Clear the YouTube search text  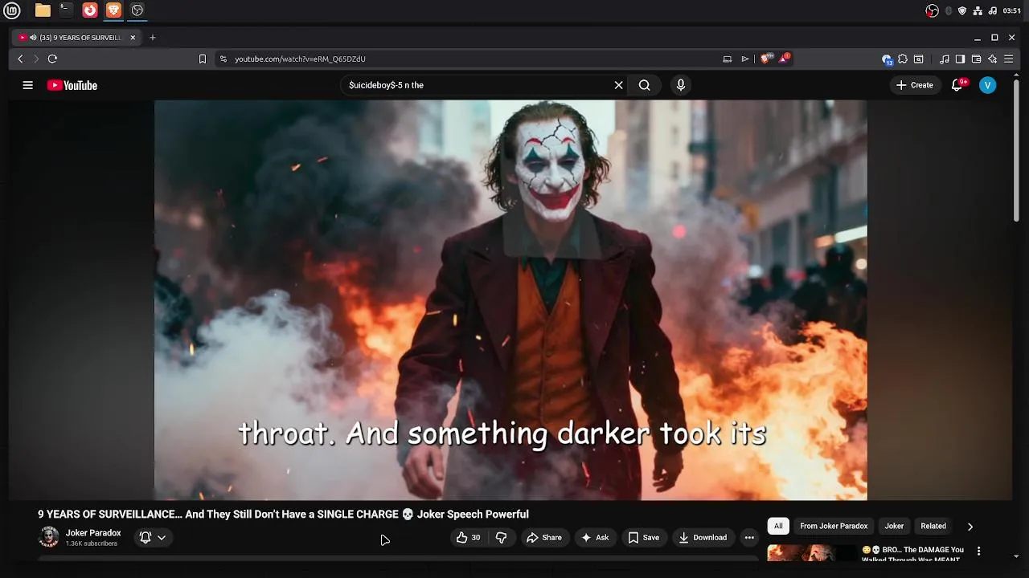click(619, 85)
